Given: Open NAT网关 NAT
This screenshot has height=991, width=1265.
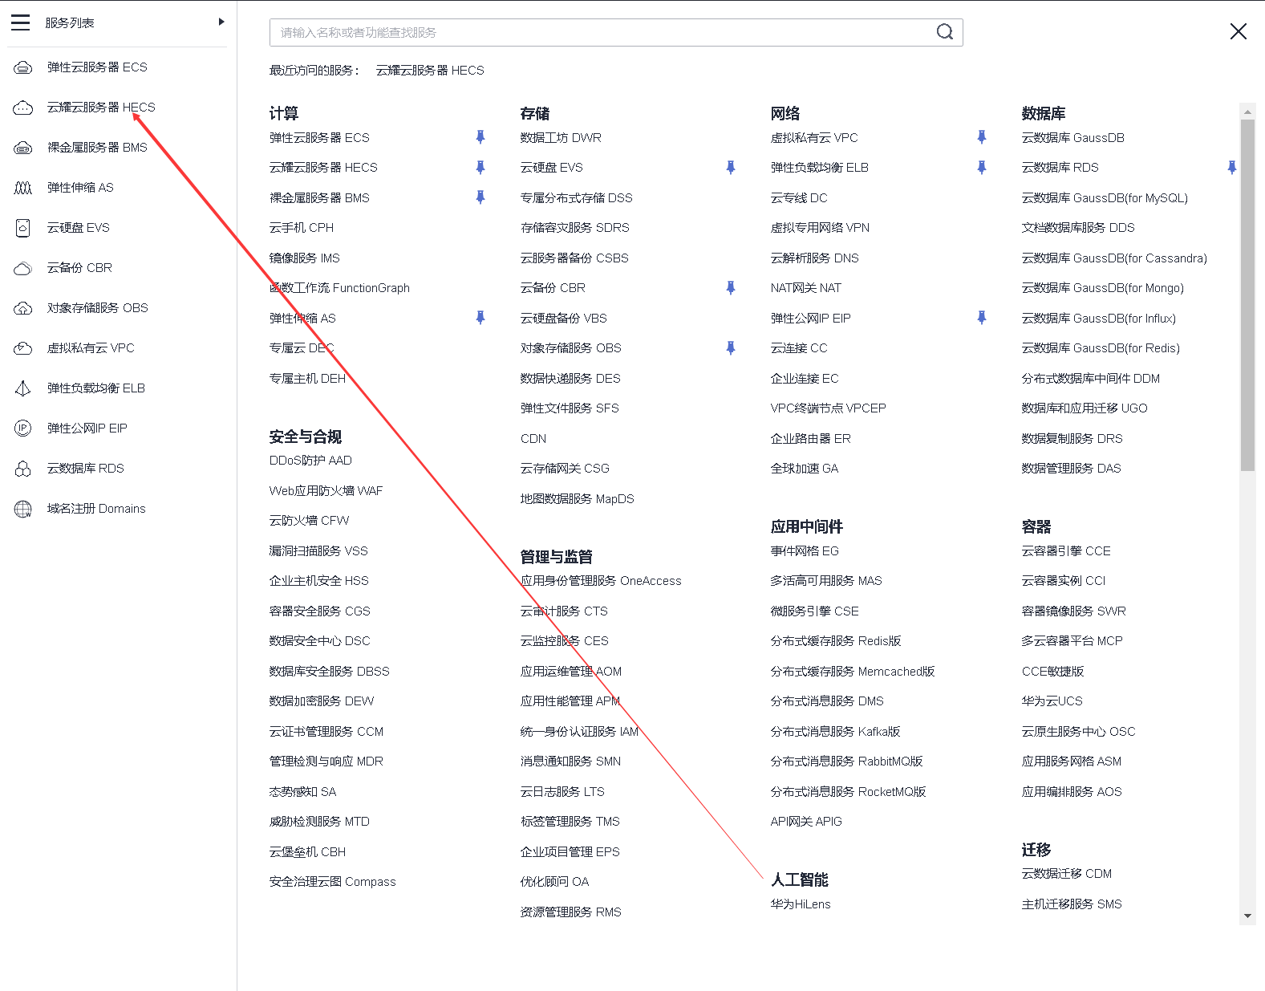Looking at the screenshot, I should point(806,288).
